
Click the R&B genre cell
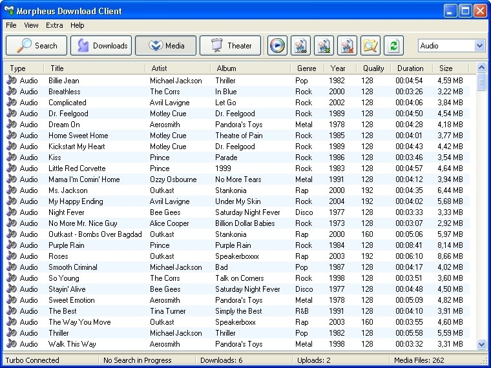coord(302,311)
